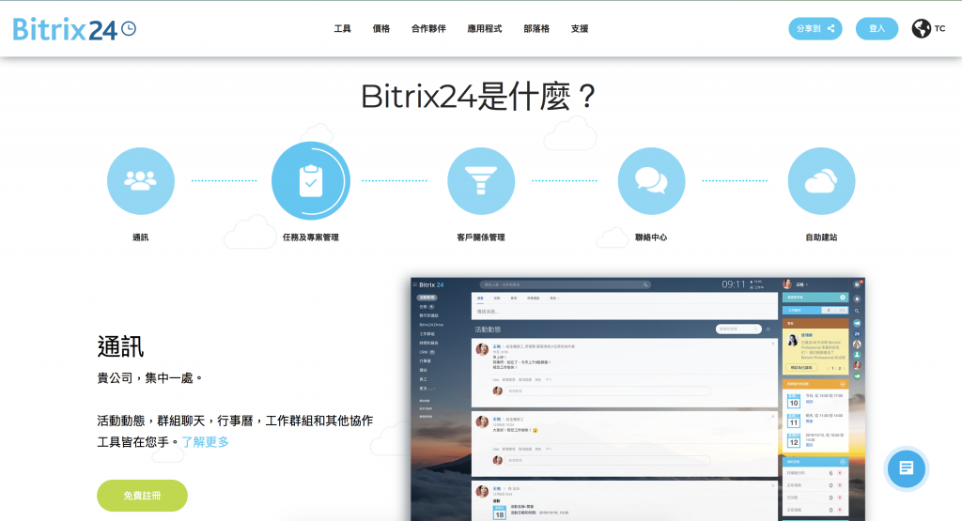Screen dimensions: 962x521
Task: Select the 聯絡中心 chat bubbles icon
Action: click(x=651, y=181)
